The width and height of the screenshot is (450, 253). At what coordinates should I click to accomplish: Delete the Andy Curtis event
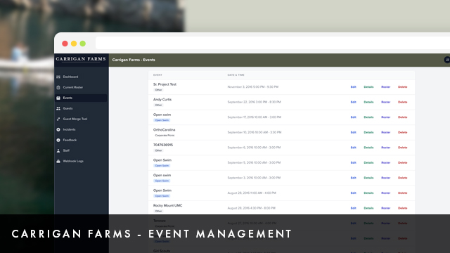point(403,102)
